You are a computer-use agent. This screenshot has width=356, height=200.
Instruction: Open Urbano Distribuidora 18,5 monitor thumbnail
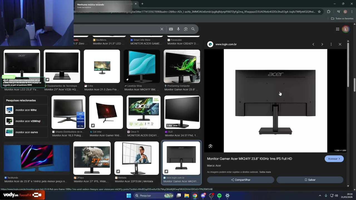(68, 112)
